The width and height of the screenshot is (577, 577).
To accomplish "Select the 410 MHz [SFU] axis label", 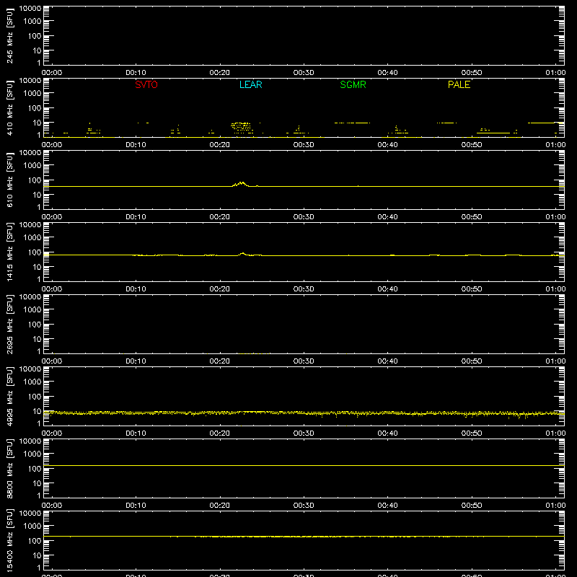I will click(x=9, y=107).
